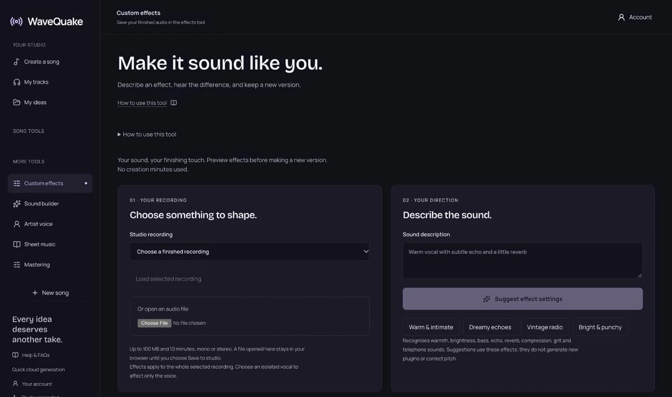
Task: Click the Studio recording field label
Action: [151, 234]
